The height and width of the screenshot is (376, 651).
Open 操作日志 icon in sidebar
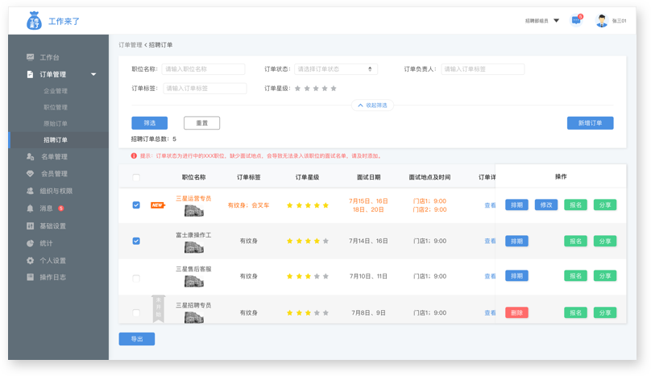pos(31,277)
